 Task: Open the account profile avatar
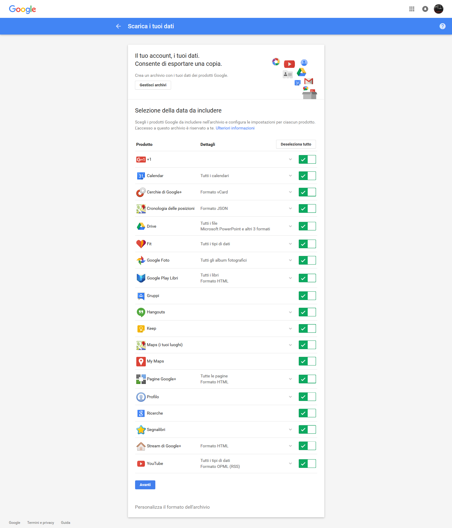(439, 9)
